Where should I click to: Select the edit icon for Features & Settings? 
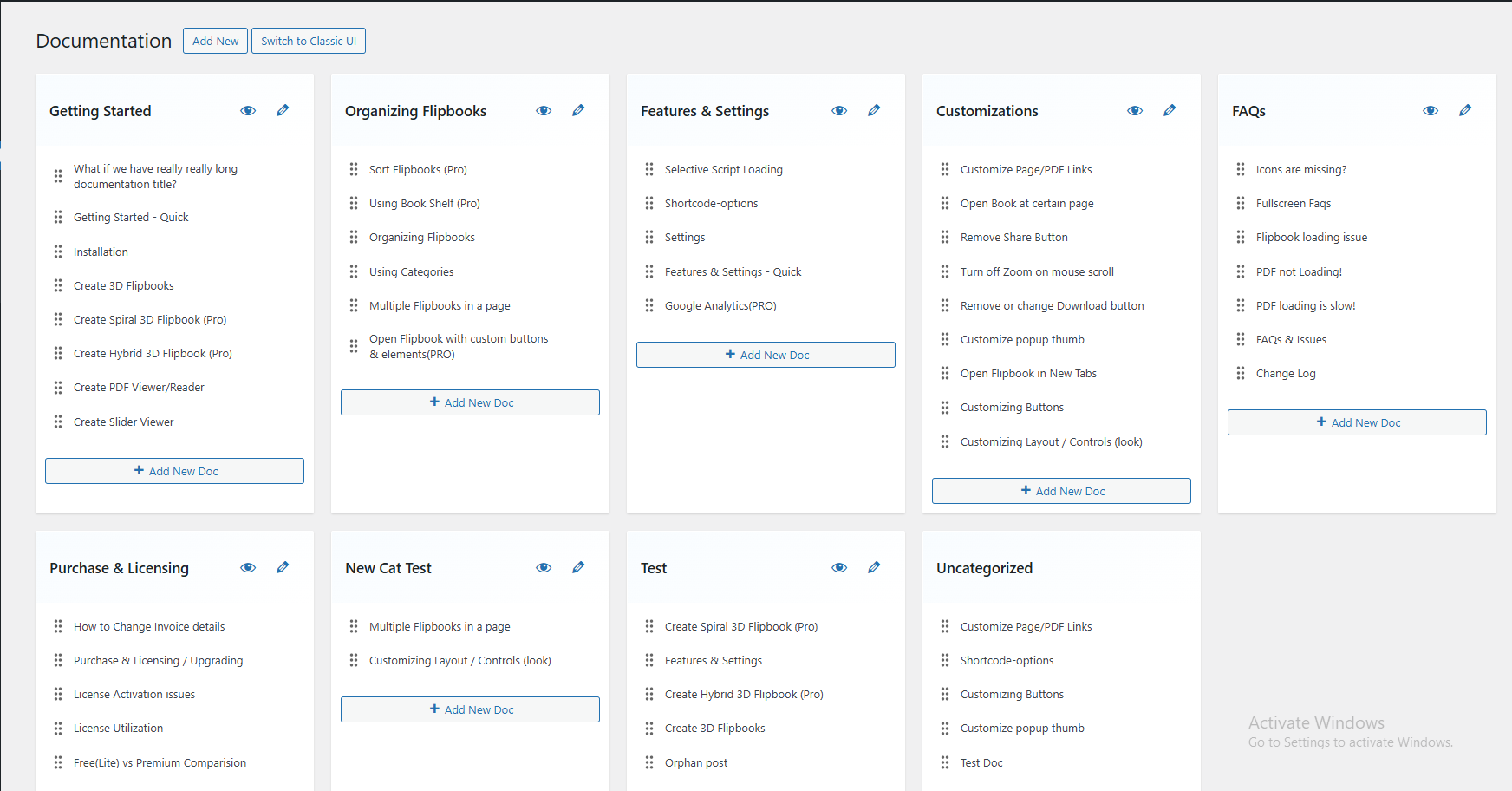[x=874, y=110]
